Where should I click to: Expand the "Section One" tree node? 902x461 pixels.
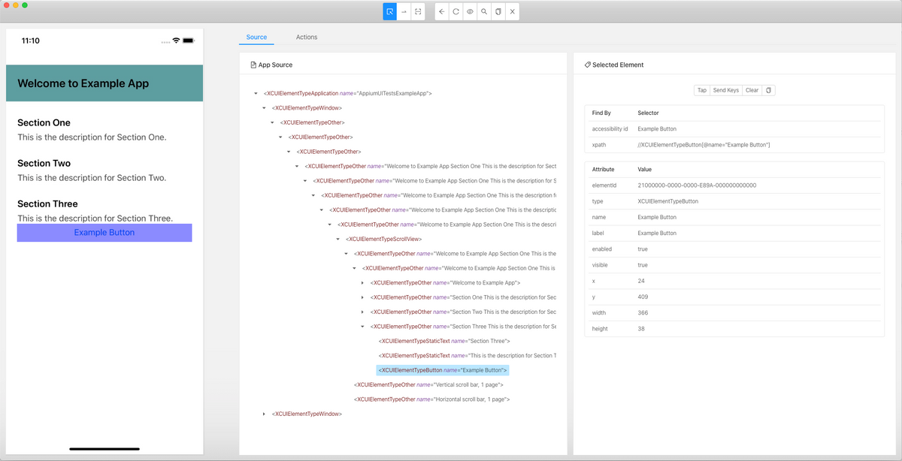[362, 297]
